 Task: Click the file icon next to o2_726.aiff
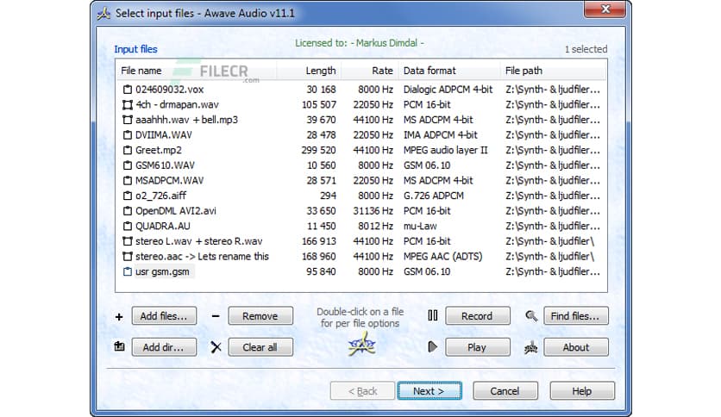(128, 196)
